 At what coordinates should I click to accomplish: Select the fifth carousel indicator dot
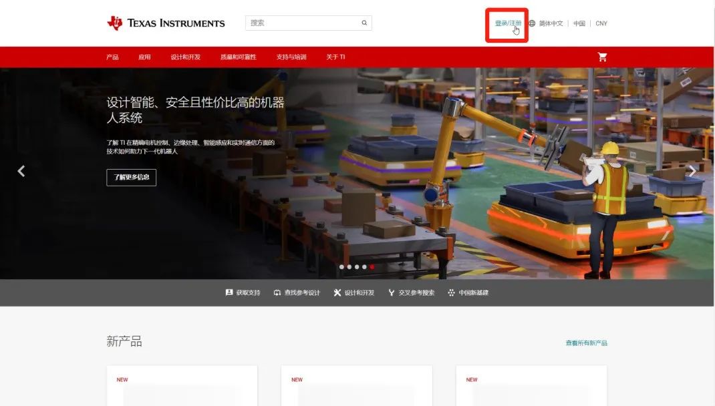pos(372,266)
